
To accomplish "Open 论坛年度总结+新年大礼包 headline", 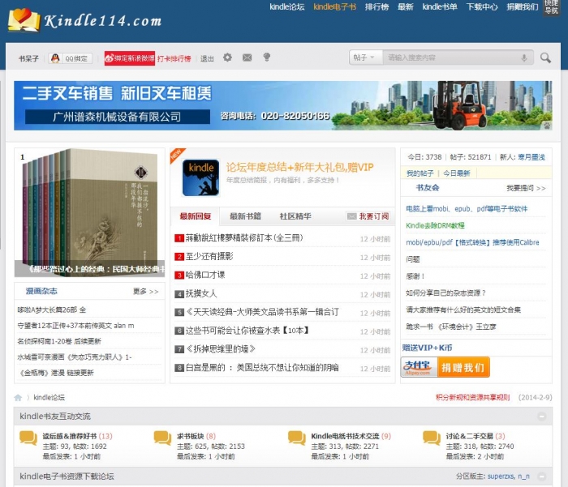I will point(299,168).
